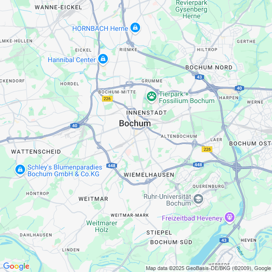Open the Freizeitbad Heveney purple marker
Viewport: 272px width, 272px height.
[230, 218]
